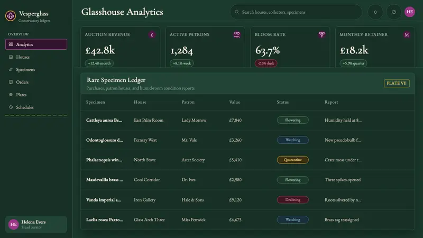
Task: Click the M icon on Monthly Retainer
Action: (x=407, y=35)
